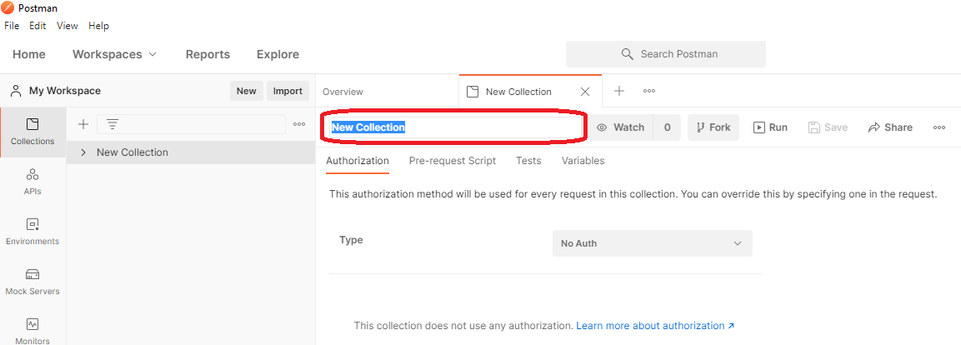Open the auth Type dropdown No Auth
This screenshot has height=345, width=961.
point(652,243)
